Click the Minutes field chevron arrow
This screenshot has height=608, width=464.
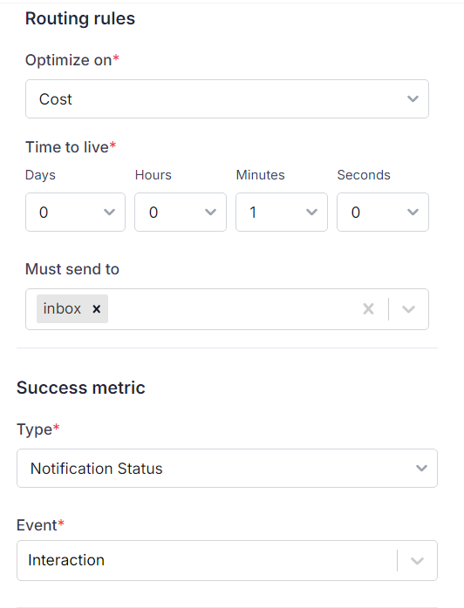[311, 212]
